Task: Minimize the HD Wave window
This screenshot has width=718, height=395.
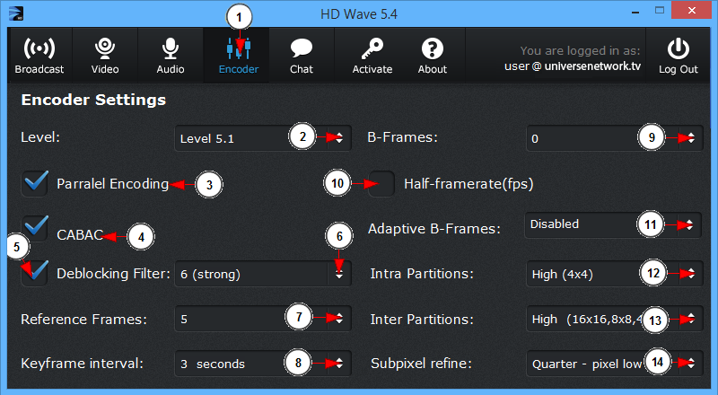Action: [x=635, y=12]
